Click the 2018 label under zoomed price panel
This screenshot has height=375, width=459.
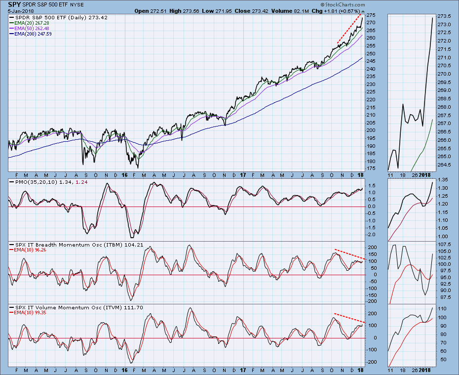(425, 175)
